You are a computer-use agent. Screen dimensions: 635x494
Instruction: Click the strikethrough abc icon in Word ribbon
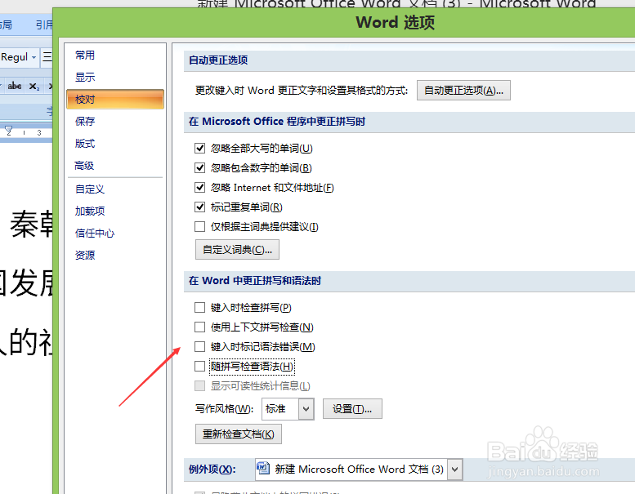click(15, 86)
